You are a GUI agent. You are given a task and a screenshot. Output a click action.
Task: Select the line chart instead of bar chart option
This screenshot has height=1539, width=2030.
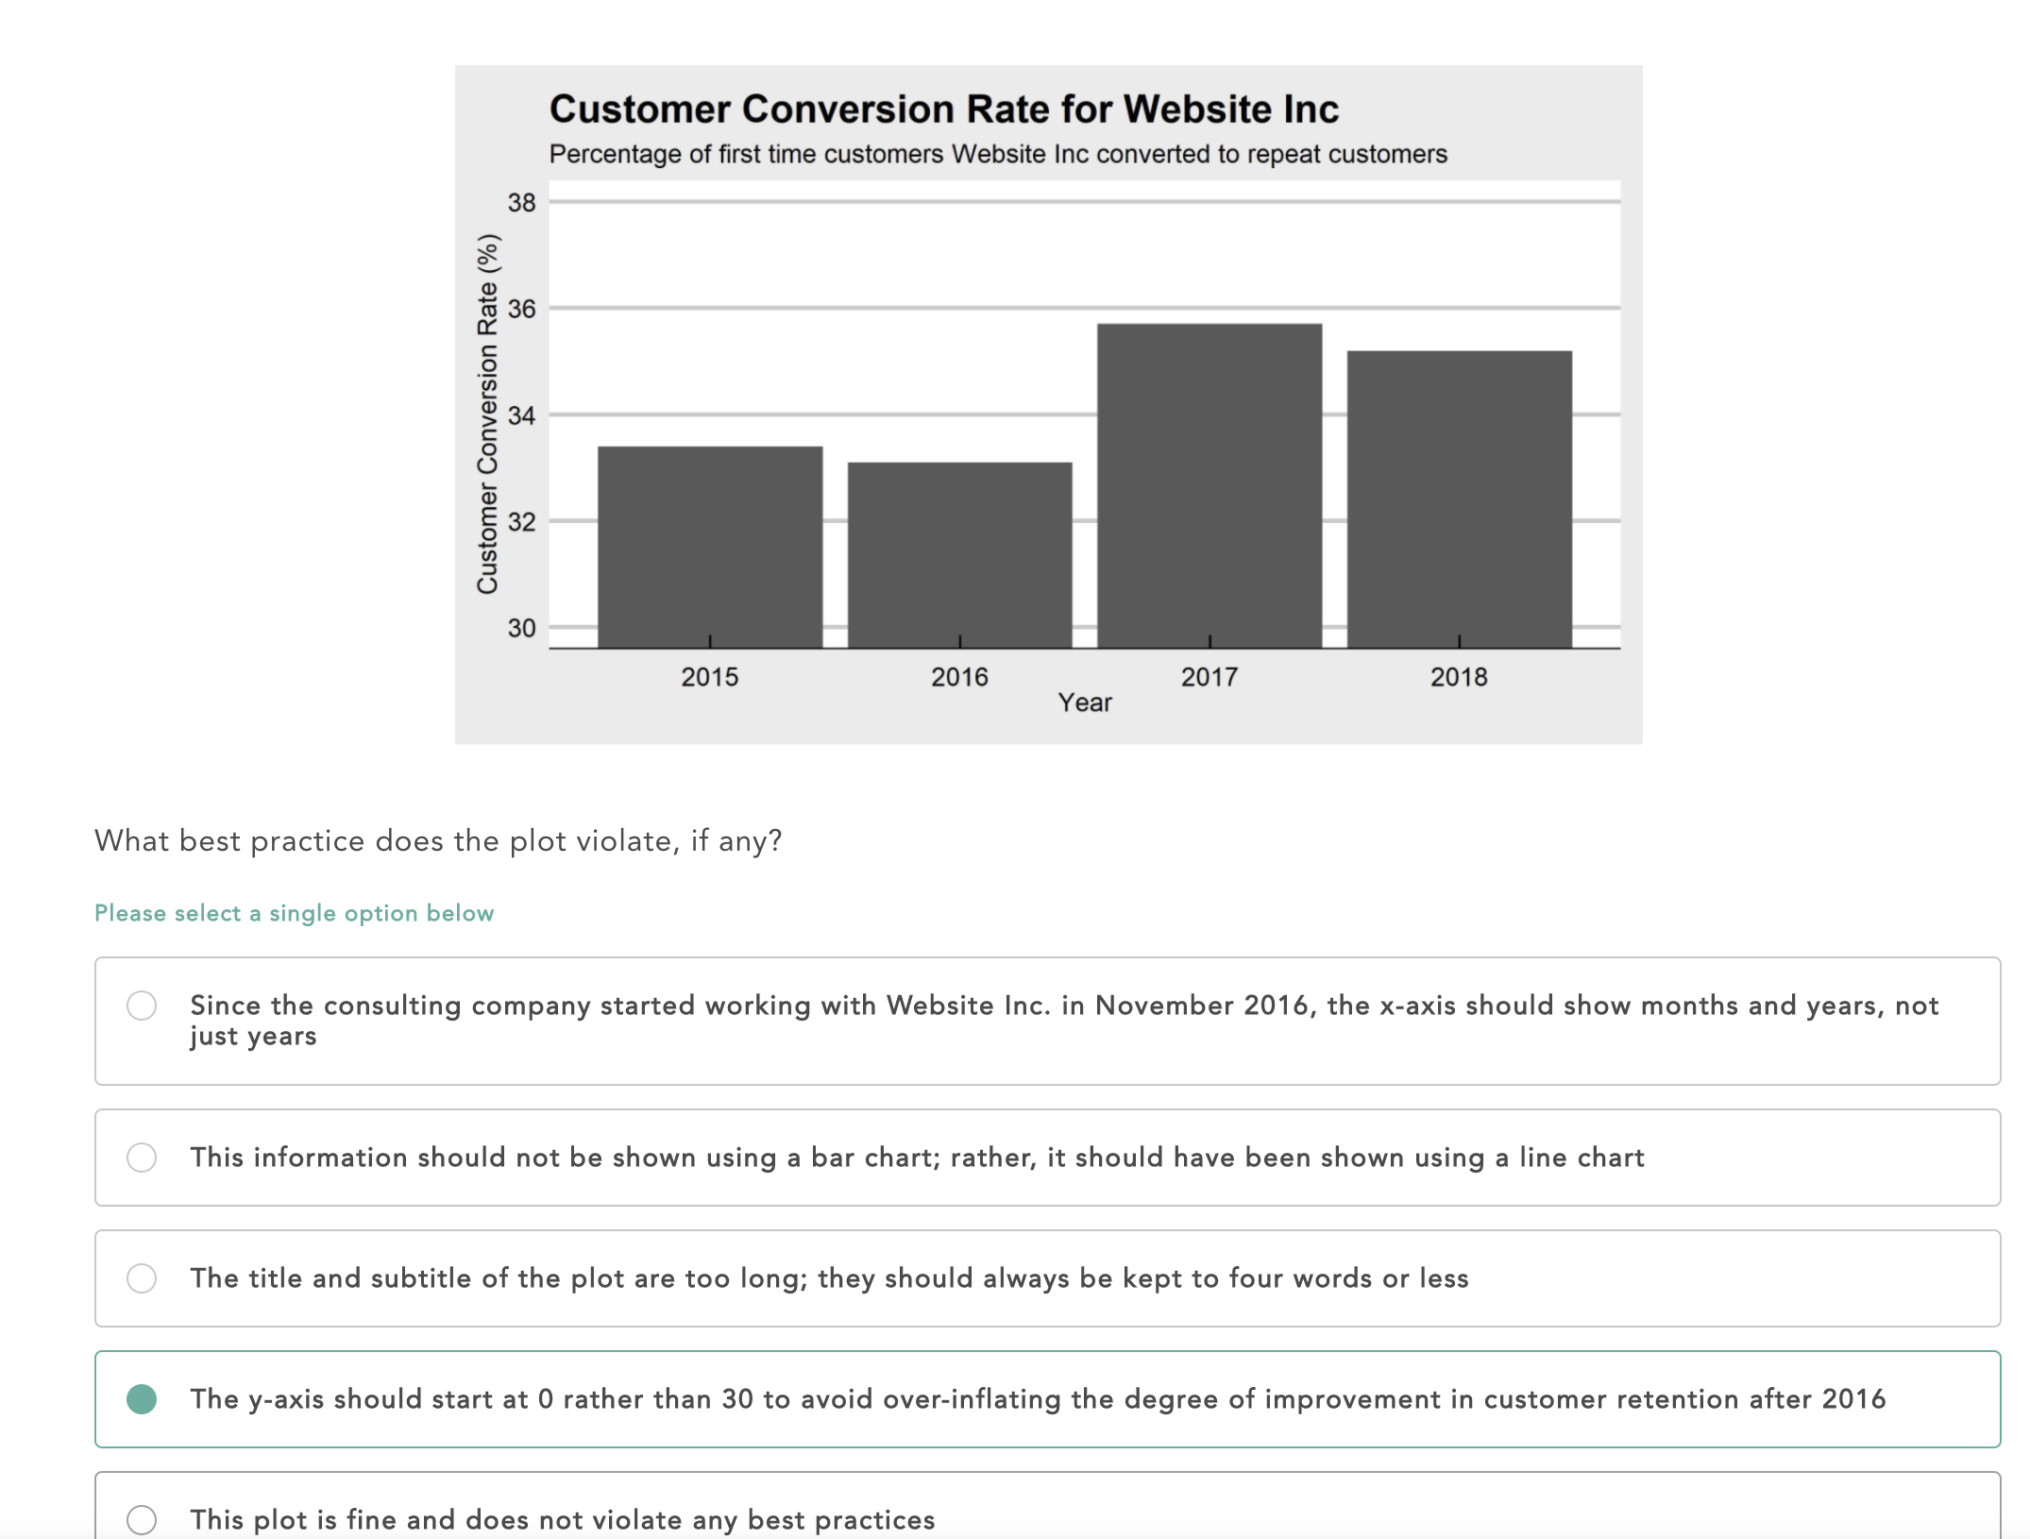(x=1047, y=1158)
